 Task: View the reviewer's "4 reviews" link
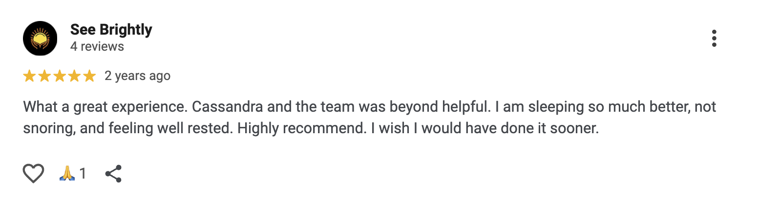click(x=97, y=47)
